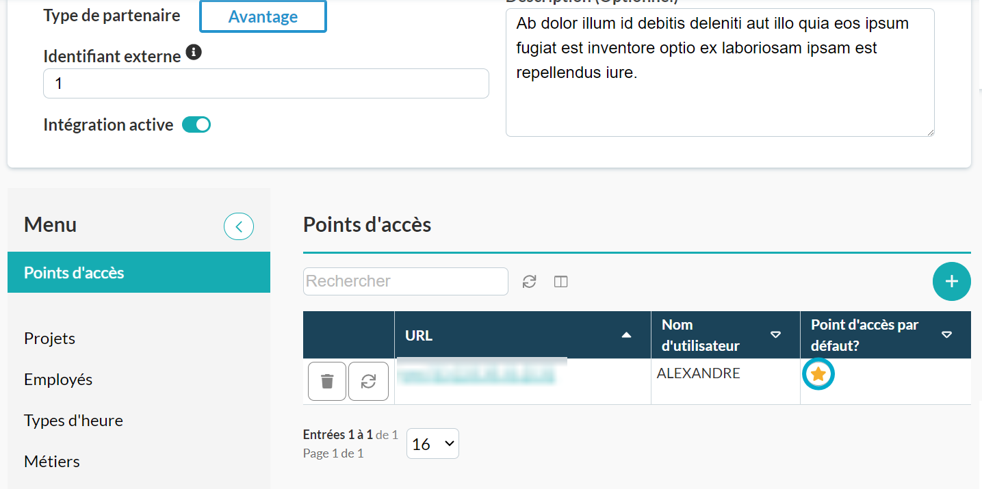Click the Rechercher search field
Image resolution: width=982 pixels, height=489 pixels.
(x=405, y=281)
